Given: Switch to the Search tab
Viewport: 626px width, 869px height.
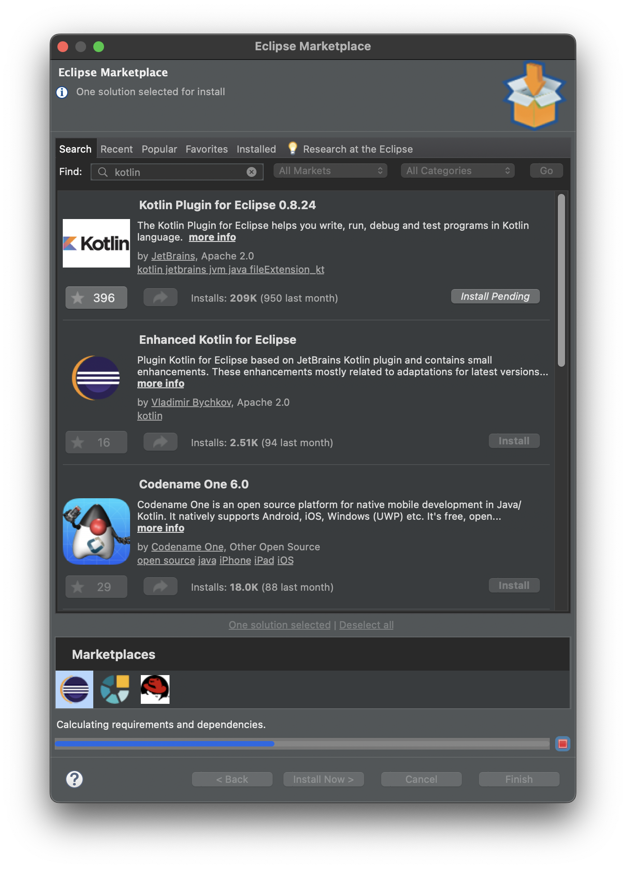Looking at the screenshot, I should pyautogui.click(x=75, y=149).
